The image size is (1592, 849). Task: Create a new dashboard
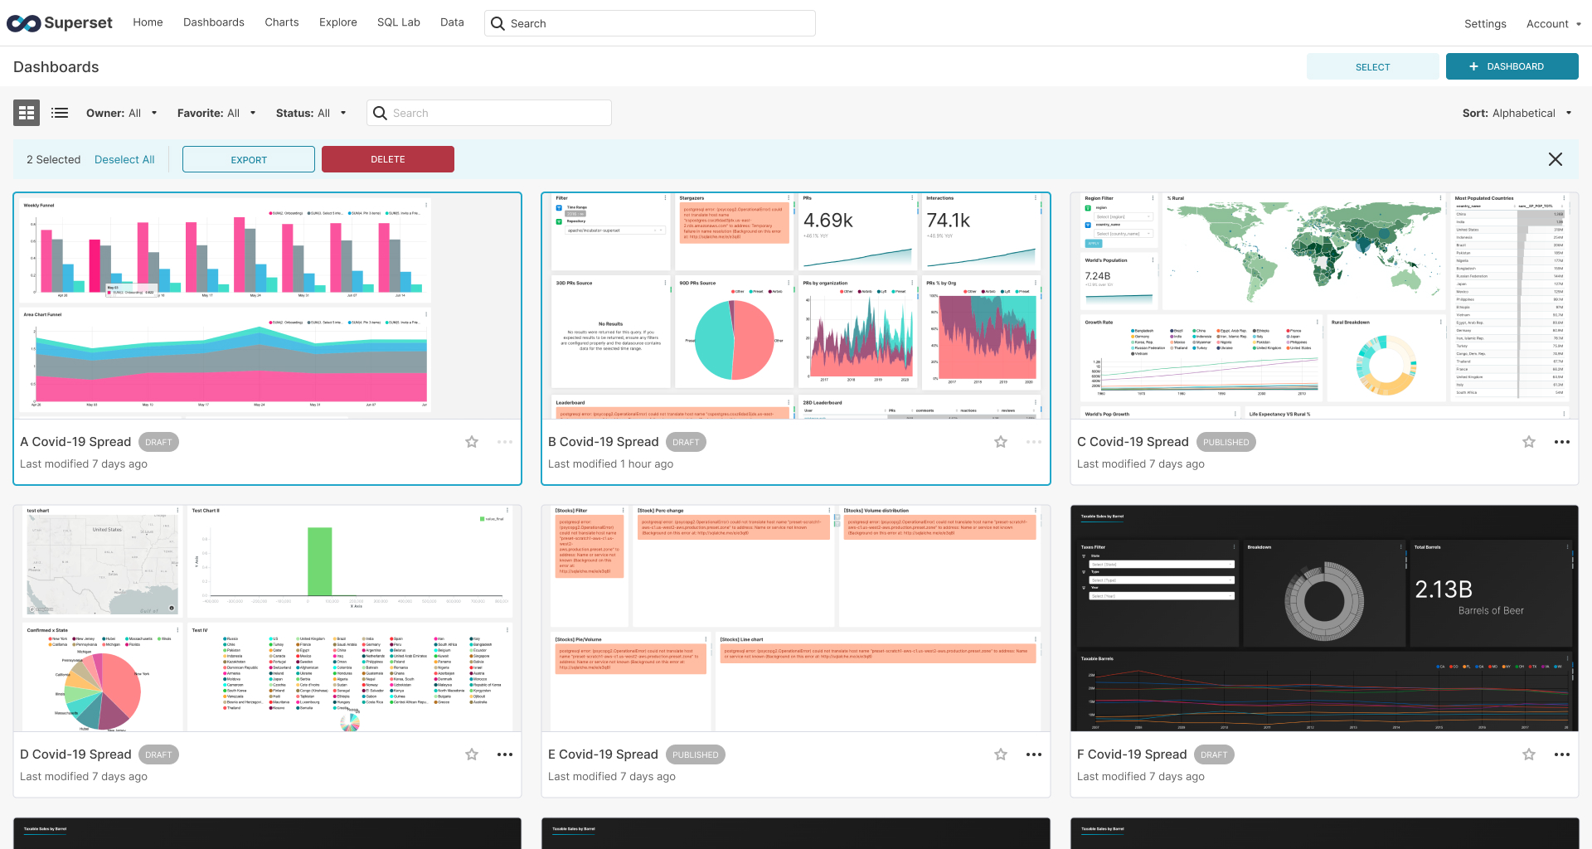tap(1512, 66)
